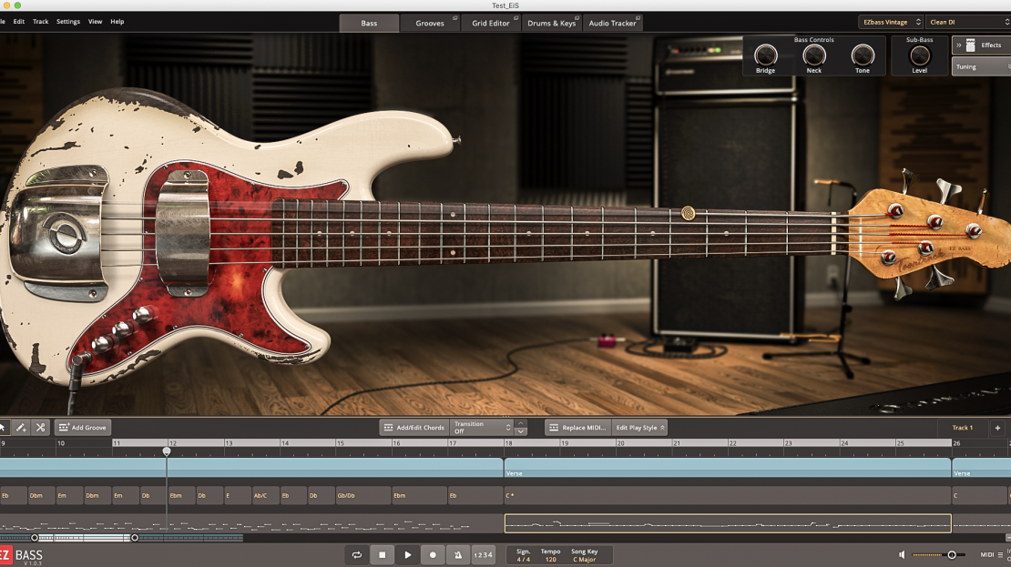Open the EZbass Vintage library dropdown
The height and width of the screenshot is (567, 1011).
point(891,22)
